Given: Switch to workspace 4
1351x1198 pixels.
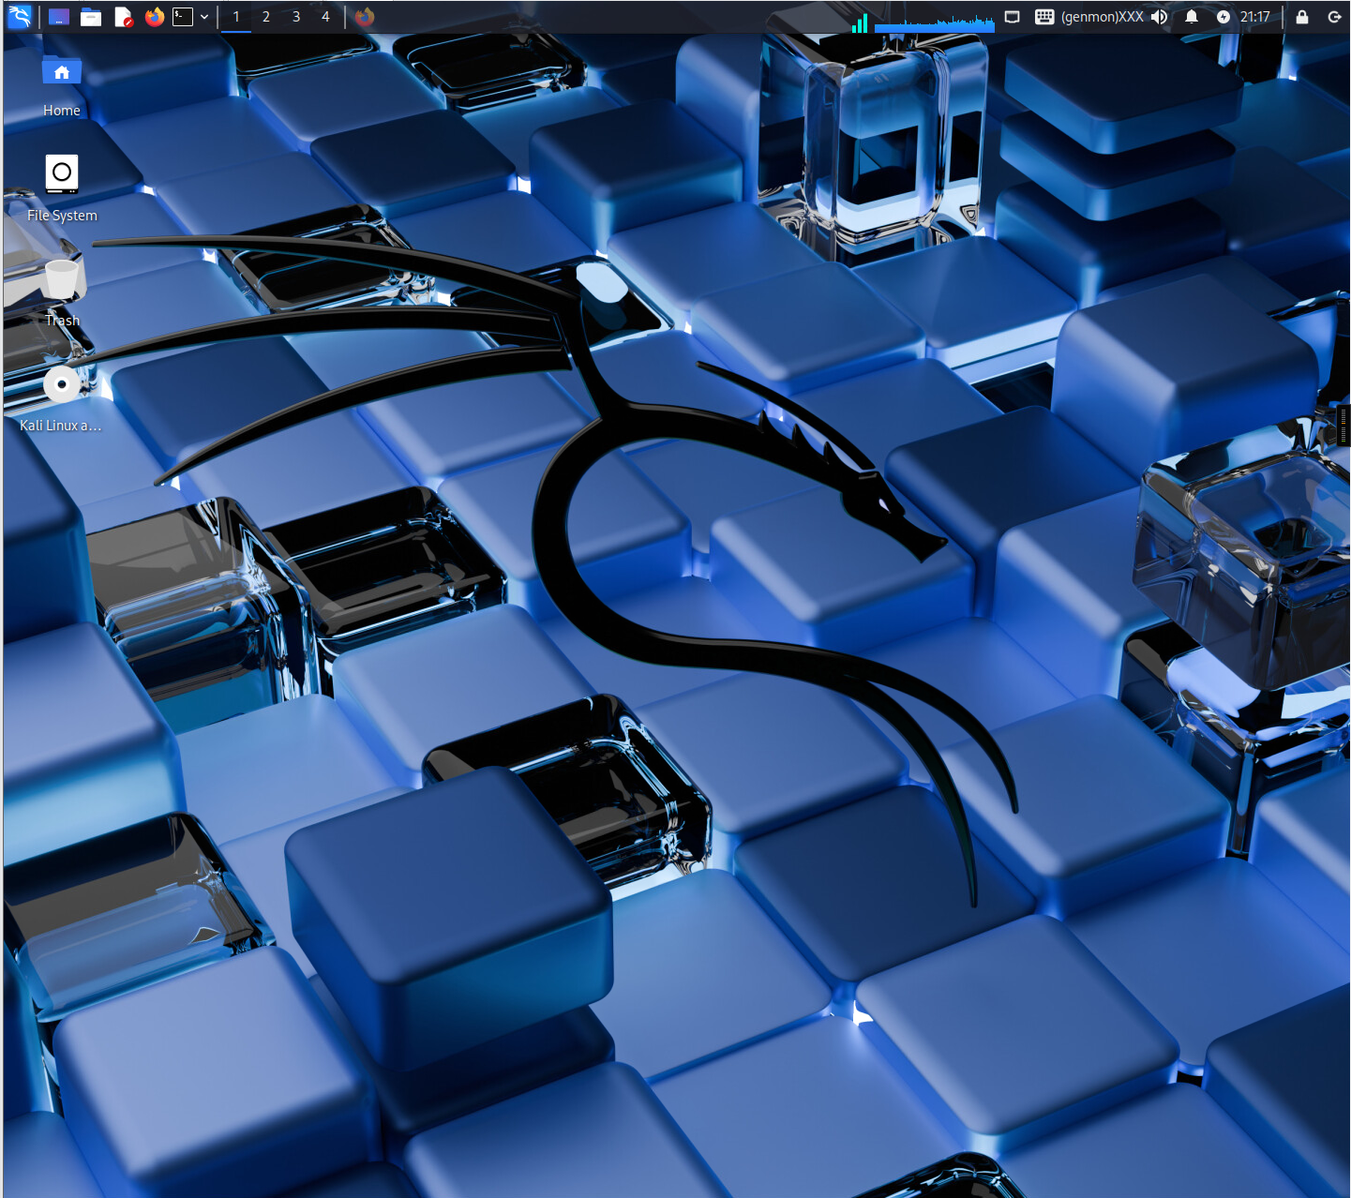Looking at the screenshot, I should pos(325,17).
